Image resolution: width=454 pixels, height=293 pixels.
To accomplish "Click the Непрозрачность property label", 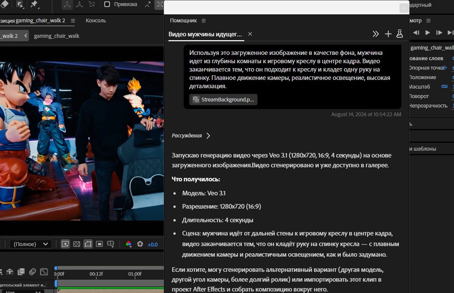I will pos(428,106).
